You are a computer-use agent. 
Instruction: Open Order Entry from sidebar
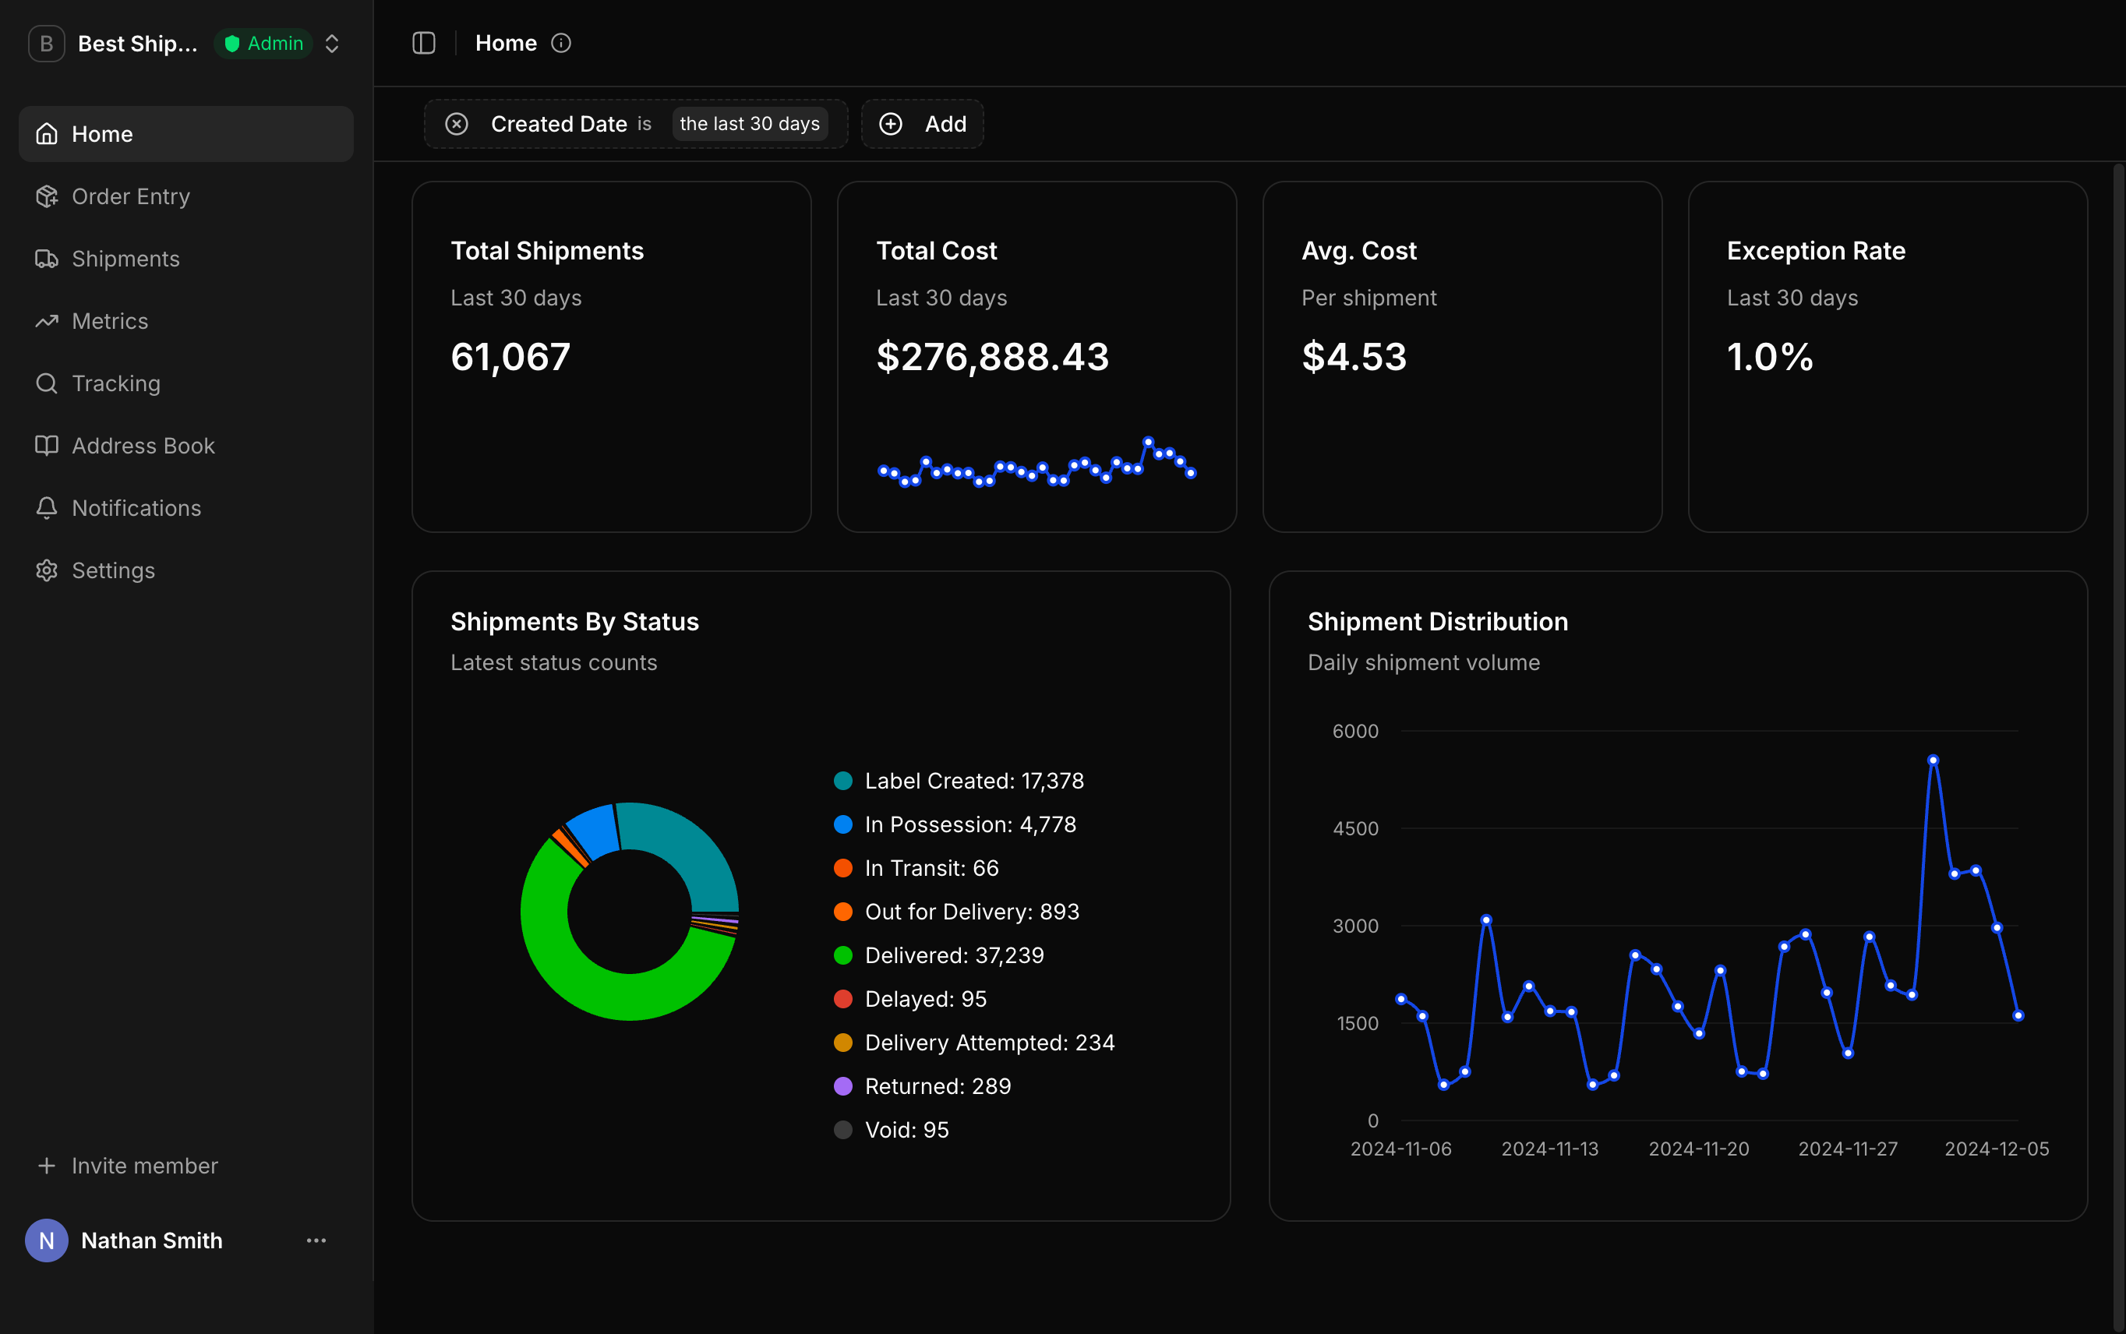click(x=131, y=196)
